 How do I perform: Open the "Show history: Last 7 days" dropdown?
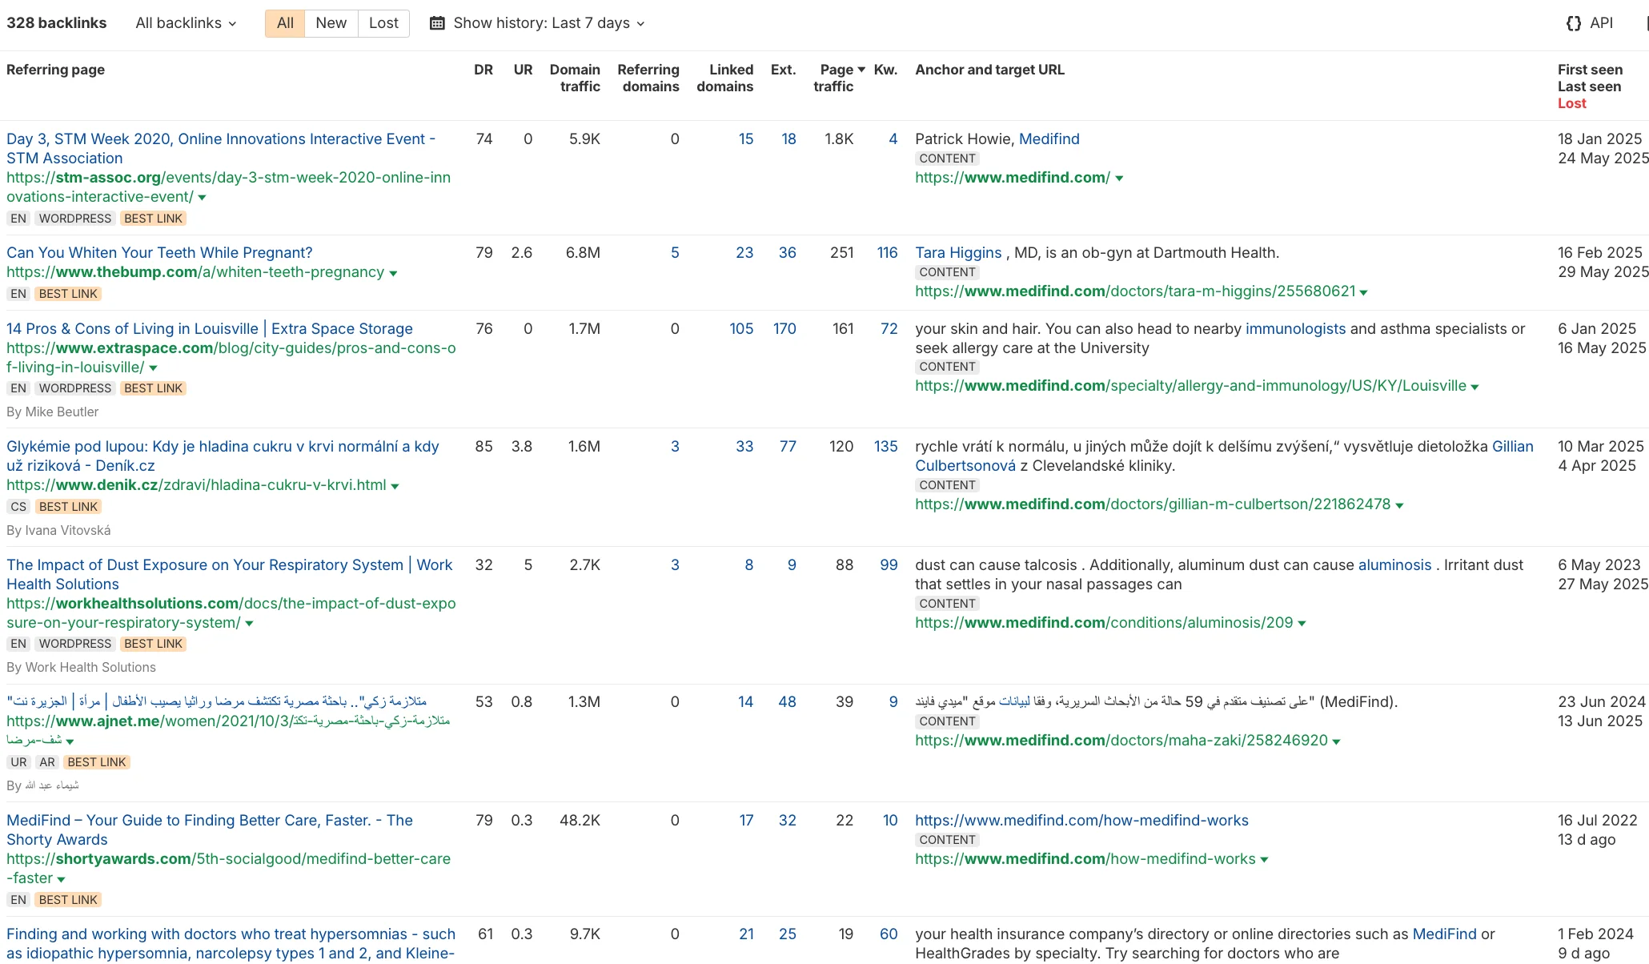point(545,23)
